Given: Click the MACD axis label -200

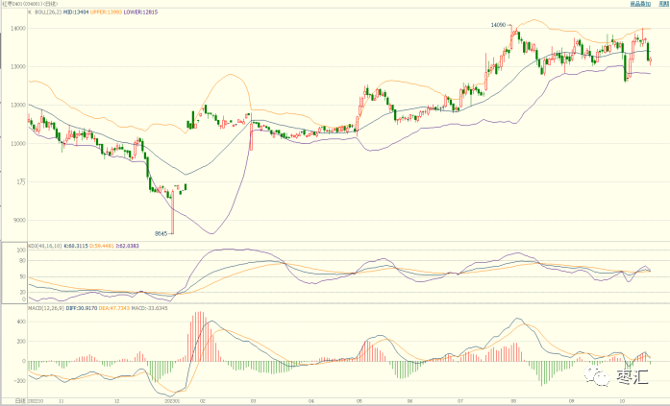Looking at the screenshot, I should (20, 381).
